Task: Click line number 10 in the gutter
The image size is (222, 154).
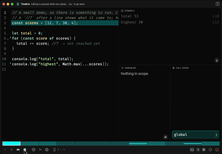Action: [4, 59]
